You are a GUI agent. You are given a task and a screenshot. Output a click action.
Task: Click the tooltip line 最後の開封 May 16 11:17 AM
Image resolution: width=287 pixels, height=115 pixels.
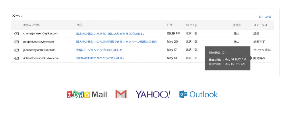(228, 60)
